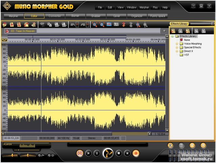
Task: Switch to the Morpher module
Action: 13,16
